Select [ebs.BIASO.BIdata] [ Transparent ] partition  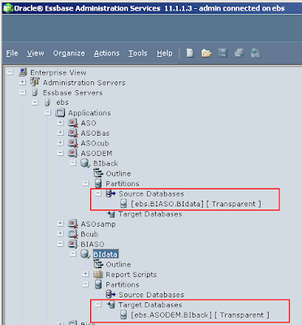click(196, 204)
